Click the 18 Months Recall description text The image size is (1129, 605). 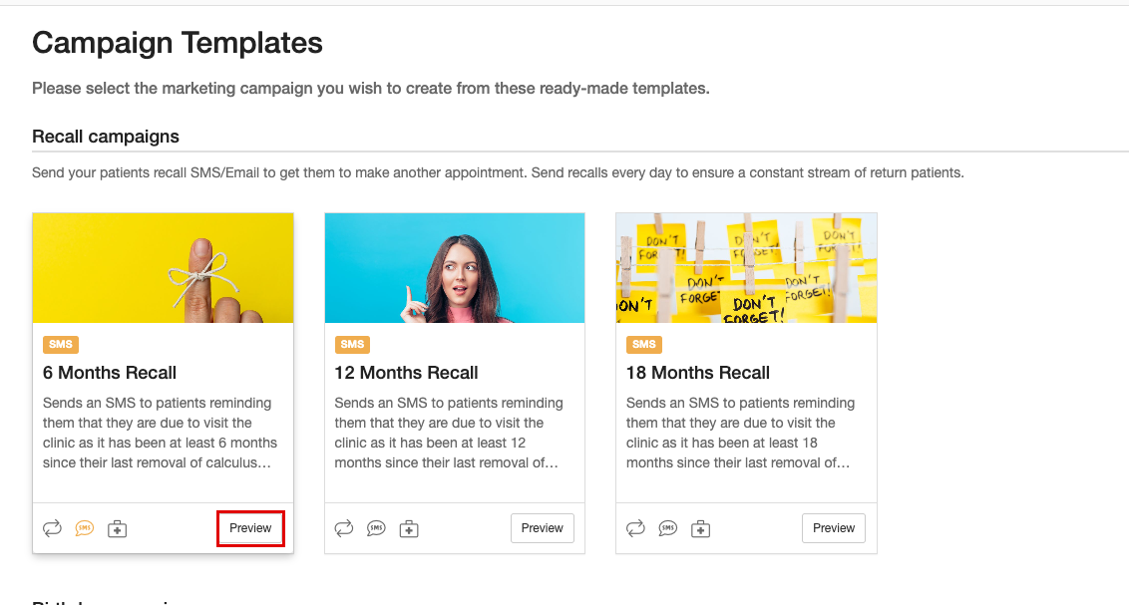pos(740,433)
